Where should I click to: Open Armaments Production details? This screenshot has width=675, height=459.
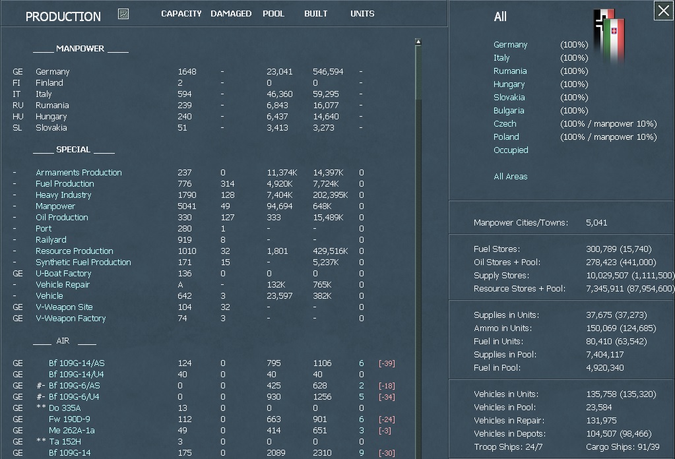pyautogui.click(x=79, y=173)
